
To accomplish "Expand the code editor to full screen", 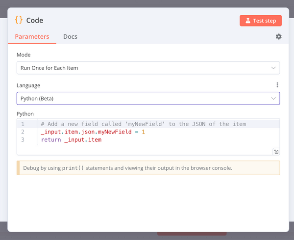I will 276,152.
